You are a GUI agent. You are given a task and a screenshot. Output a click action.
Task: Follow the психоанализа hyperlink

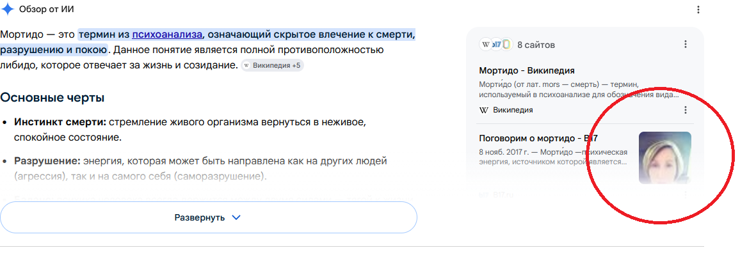167,35
